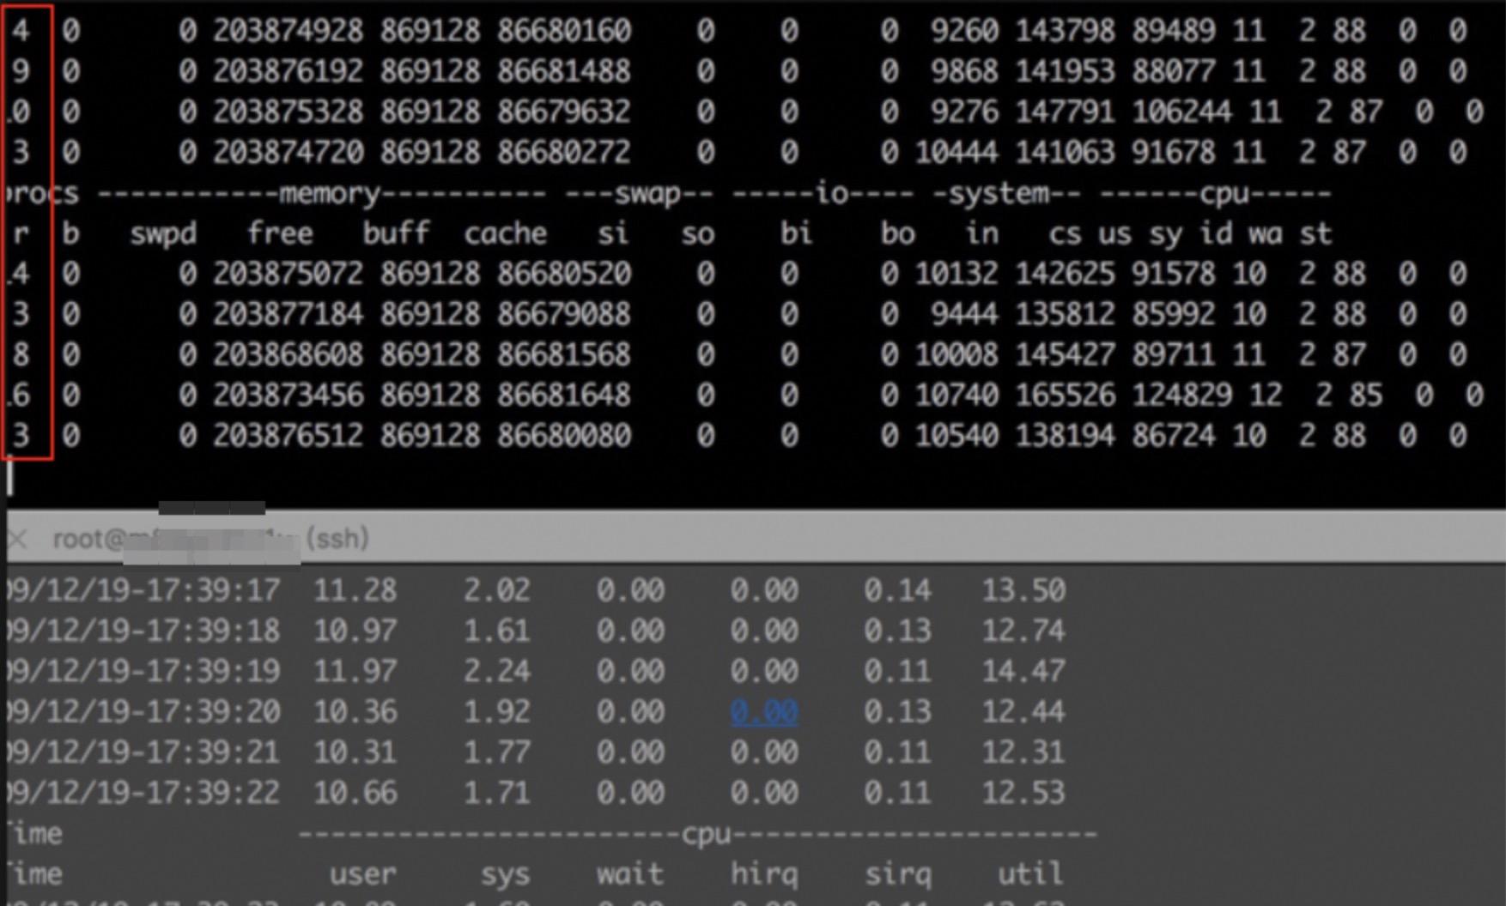The height and width of the screenshot is (906, 1506).
Task: Click the sys column label in cpu table
Action: point(508,873)
